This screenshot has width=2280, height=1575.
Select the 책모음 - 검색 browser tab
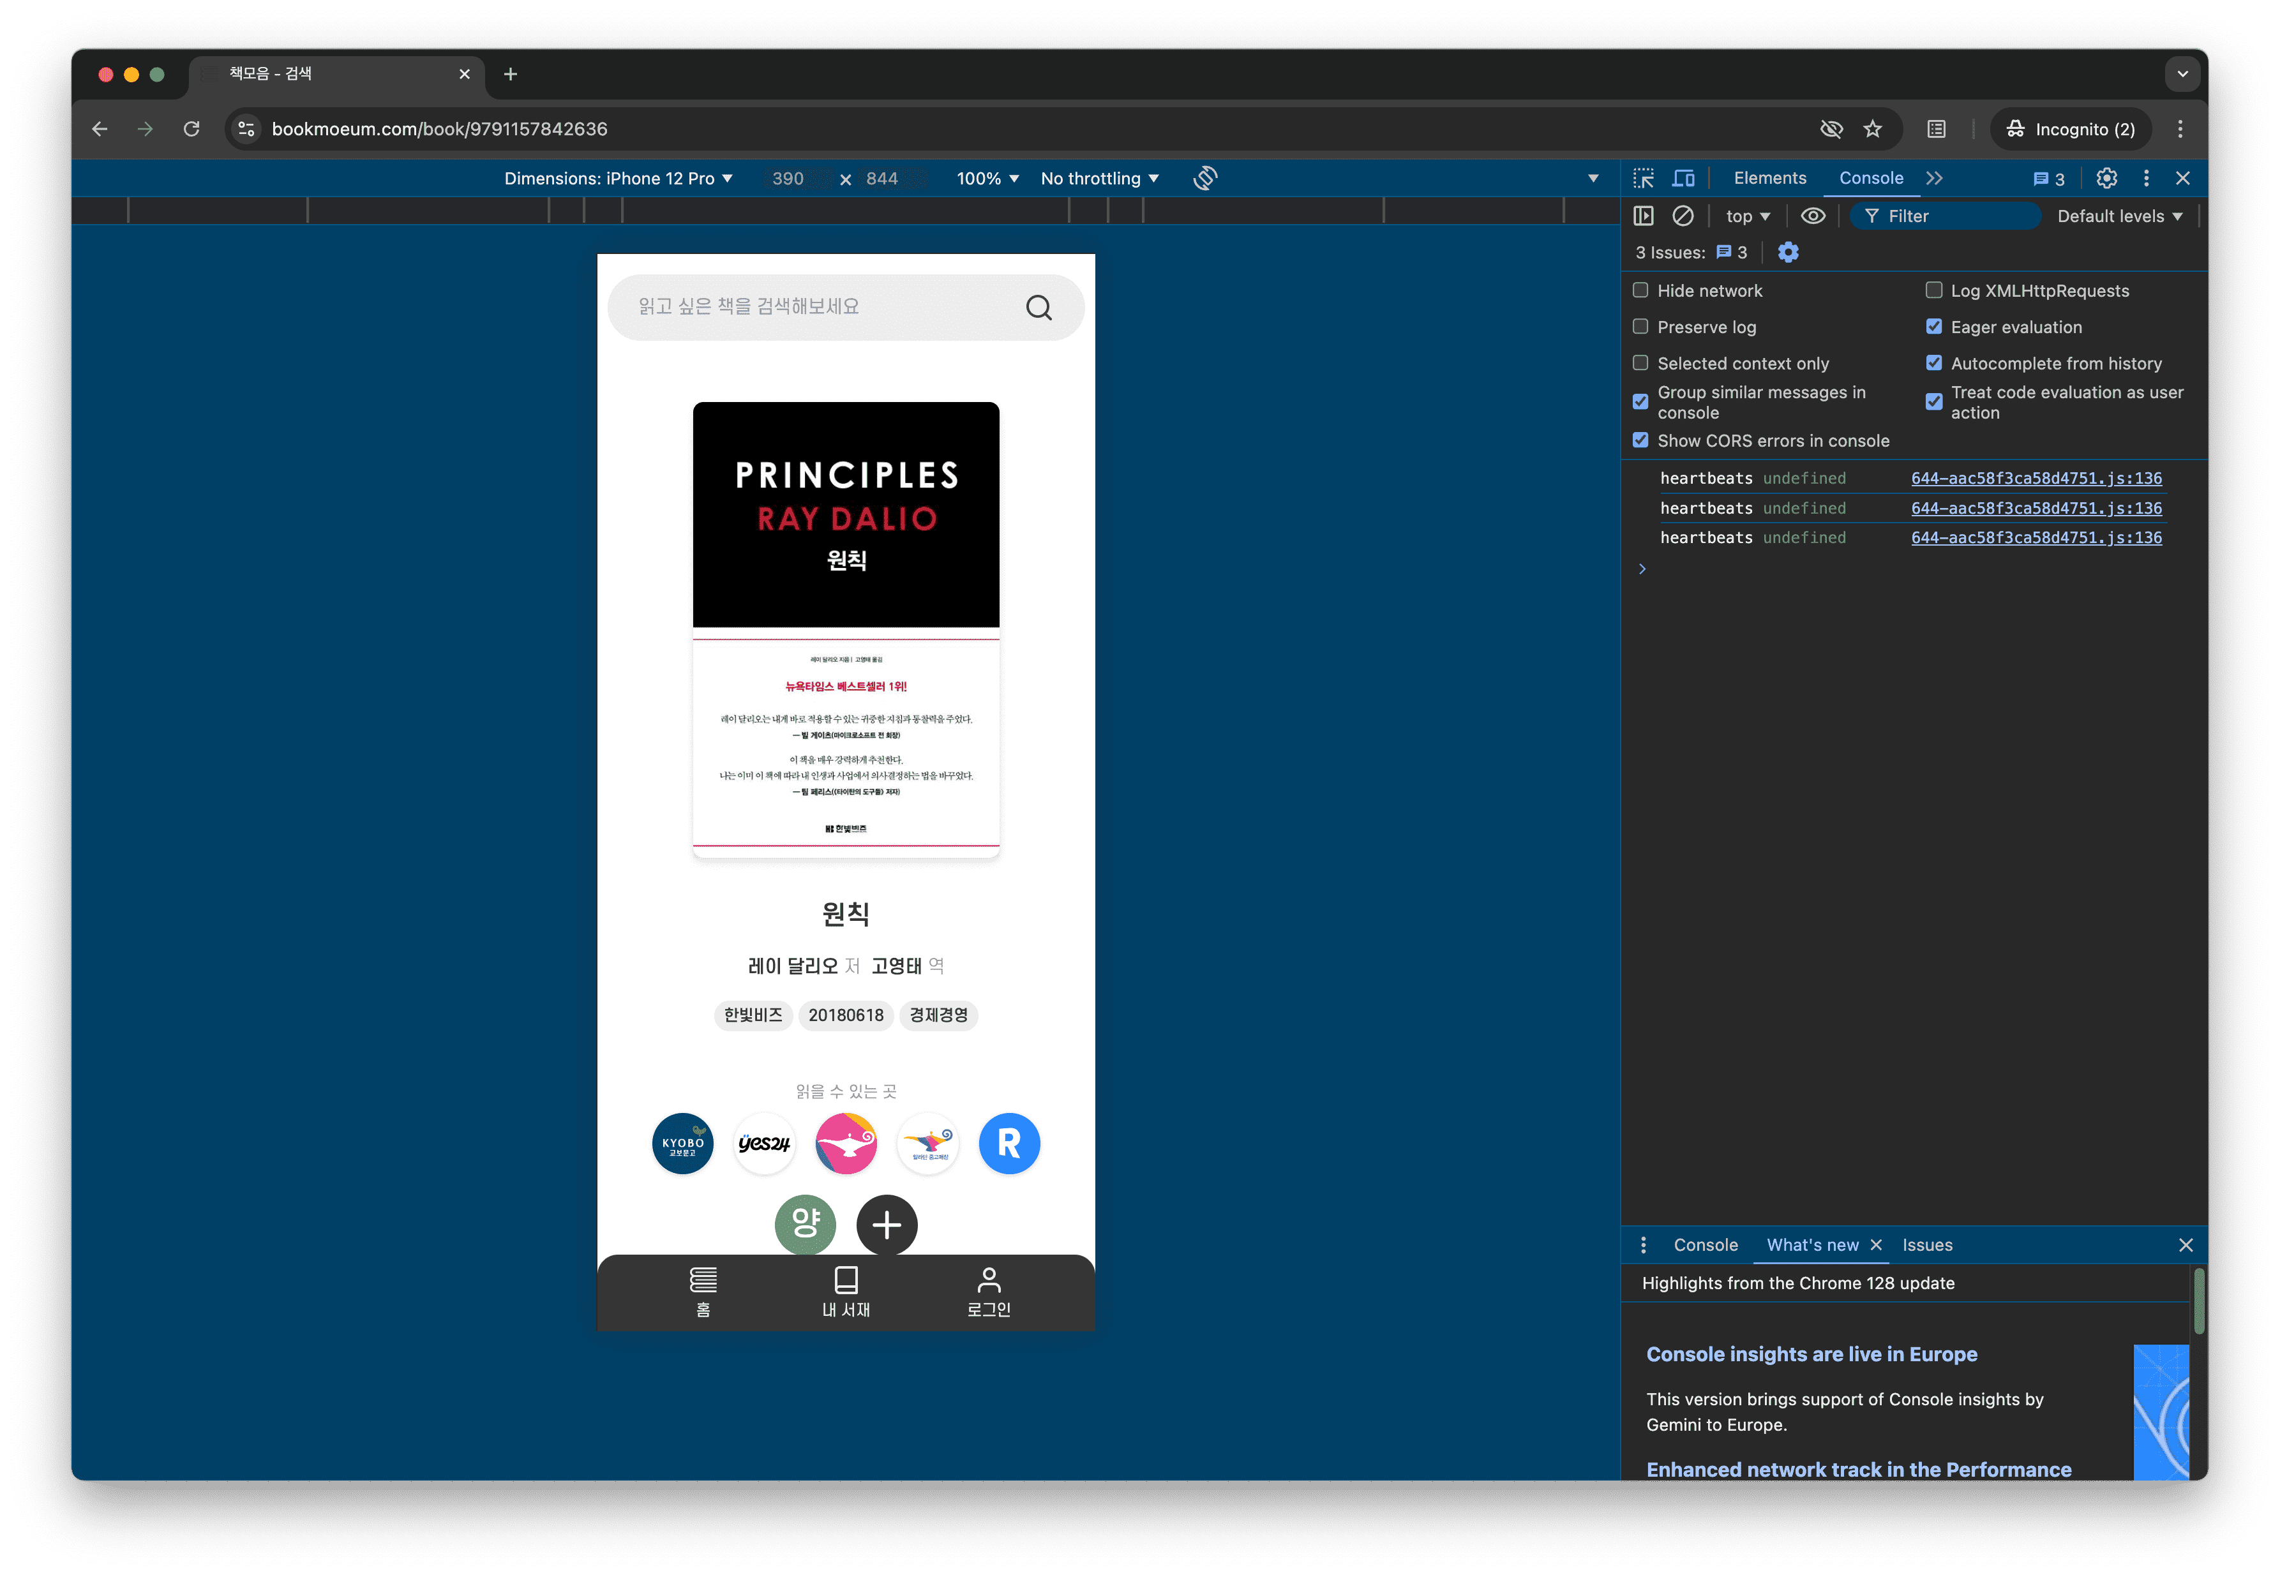[x=336, y=74]
